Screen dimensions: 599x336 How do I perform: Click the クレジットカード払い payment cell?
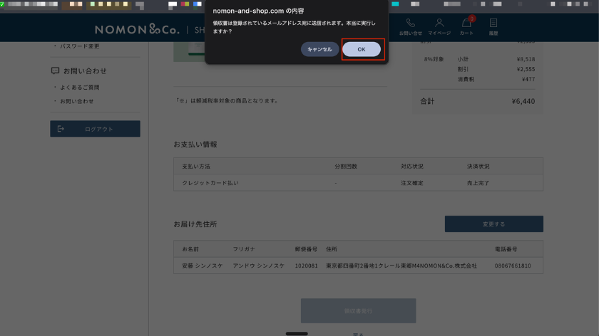click(210, 183)
